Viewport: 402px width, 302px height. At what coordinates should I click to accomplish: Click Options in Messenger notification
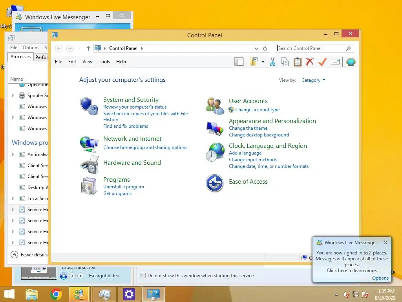pos(380,278)
